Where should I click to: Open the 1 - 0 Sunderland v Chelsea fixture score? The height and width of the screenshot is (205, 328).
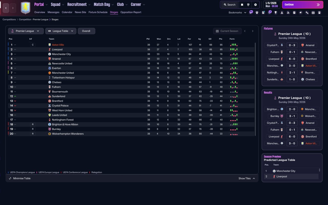(292, 79)
